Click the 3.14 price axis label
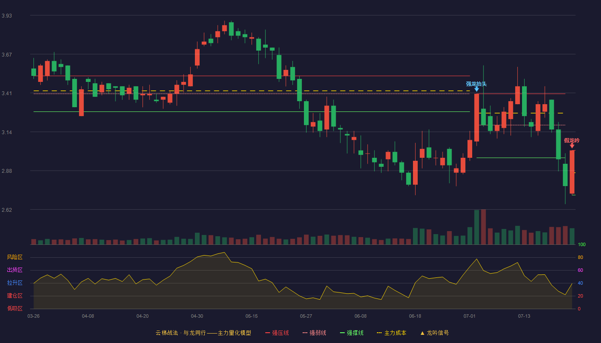 click(x=7, y=132)
